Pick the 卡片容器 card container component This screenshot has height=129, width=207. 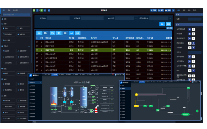[8, 40]
